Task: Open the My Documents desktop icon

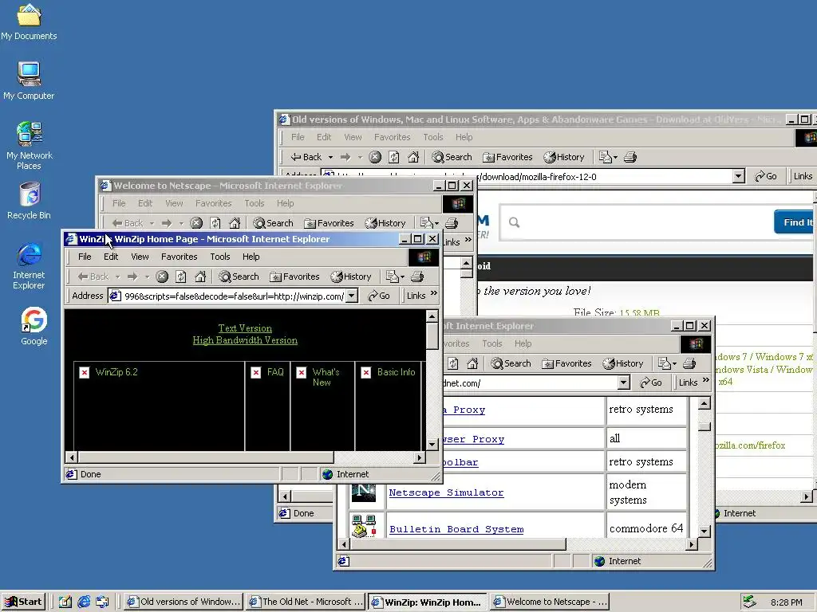Action: tap(29, 22)
